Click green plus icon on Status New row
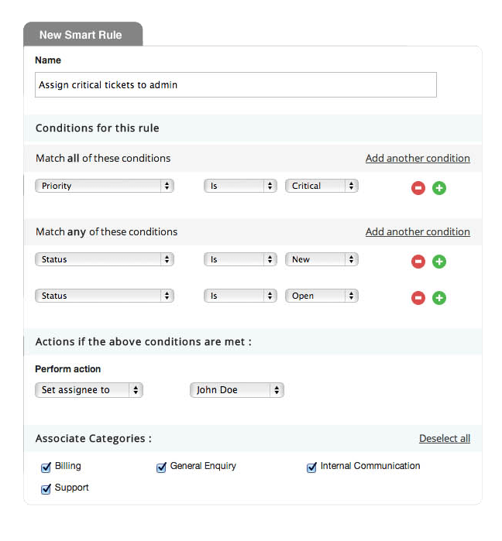The width and height of the screenshot is (502, 541). pos(438,262)
